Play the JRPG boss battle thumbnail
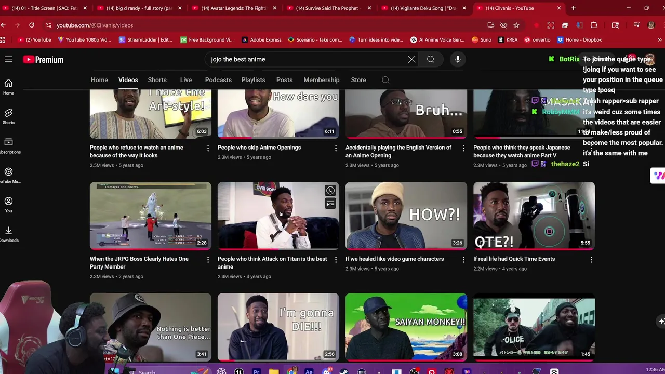This screenshot has width=665, height=374. click(151, 216)
